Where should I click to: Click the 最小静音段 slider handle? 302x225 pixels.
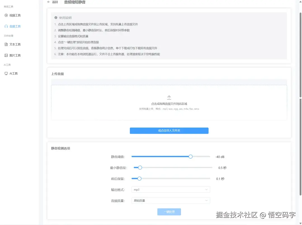coord(140,167)
